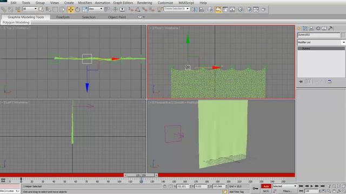Screen dimensions: 346x194
Task: Open the Display command panel tab
Action: click(x=324, y=29)
